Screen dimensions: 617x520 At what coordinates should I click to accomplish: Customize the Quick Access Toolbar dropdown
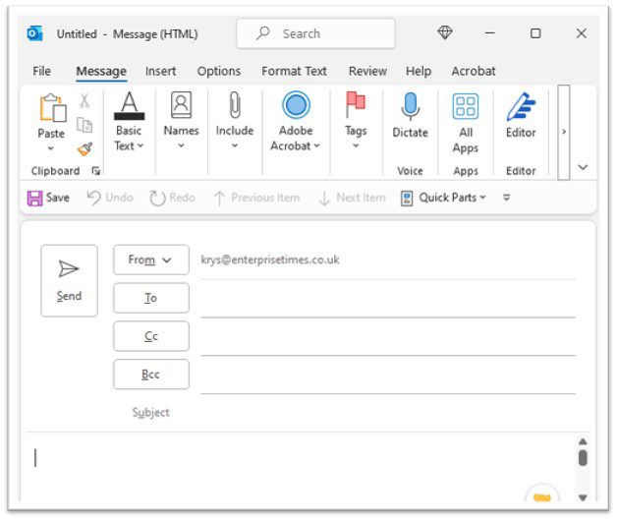tap(506, 198)
